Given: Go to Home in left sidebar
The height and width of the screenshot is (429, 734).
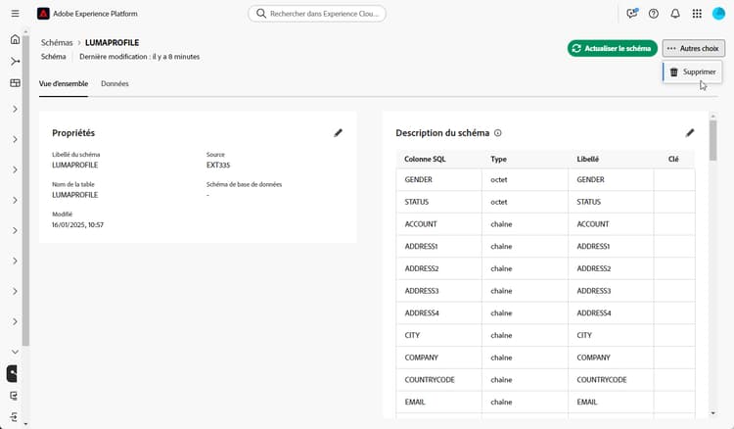Looking at the screenshot, I should tap(15, 39).
